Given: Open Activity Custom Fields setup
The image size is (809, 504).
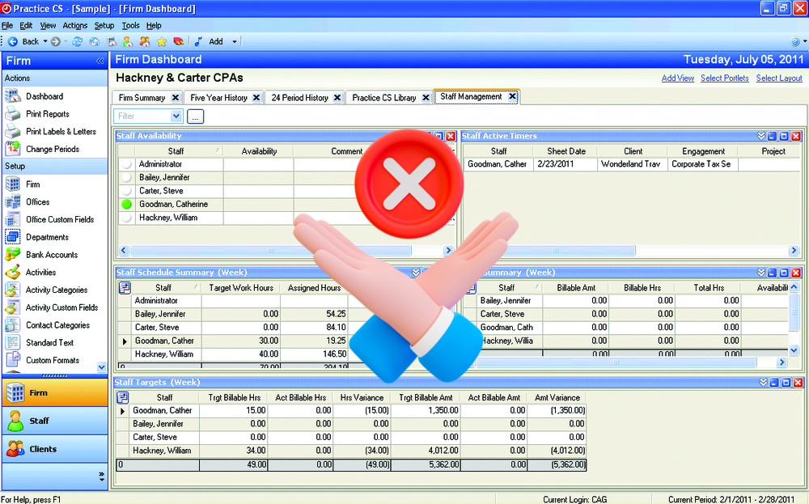Looking at the screenshot, I should coord(62,307).
